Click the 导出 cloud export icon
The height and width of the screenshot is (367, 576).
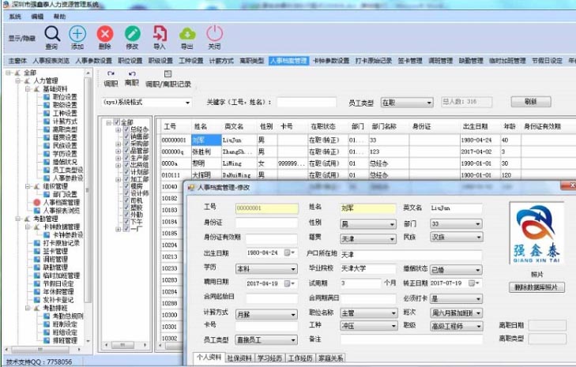click(187, 34)
